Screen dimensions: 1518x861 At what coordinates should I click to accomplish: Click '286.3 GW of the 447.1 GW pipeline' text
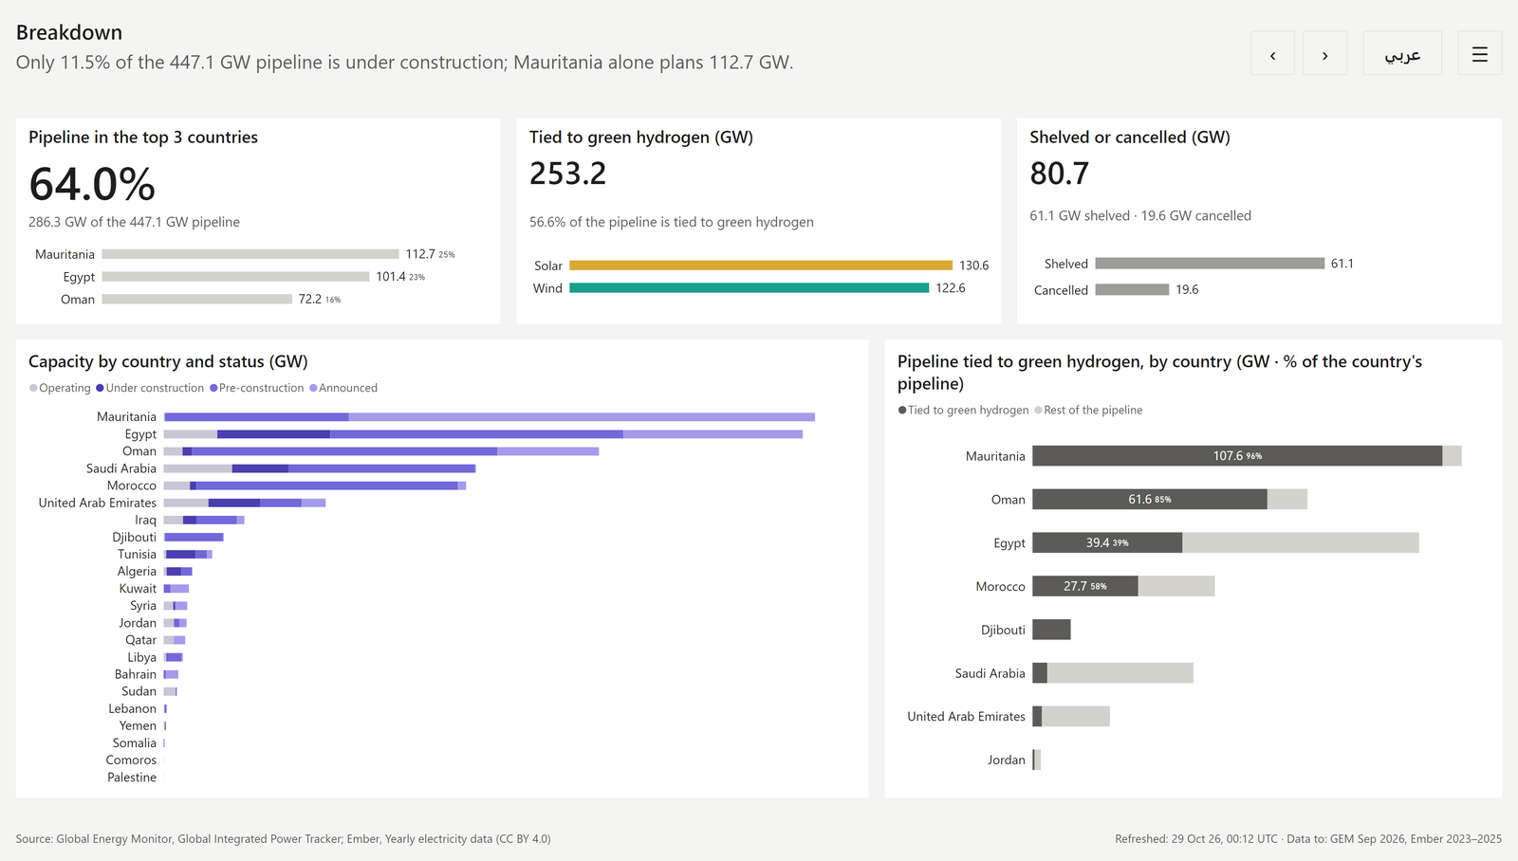point(134,222)
